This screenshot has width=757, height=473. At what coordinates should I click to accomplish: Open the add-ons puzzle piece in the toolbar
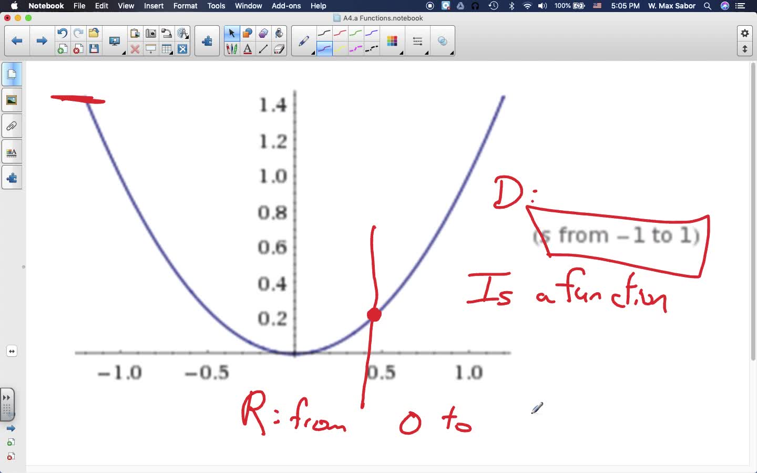coord(207,41)
